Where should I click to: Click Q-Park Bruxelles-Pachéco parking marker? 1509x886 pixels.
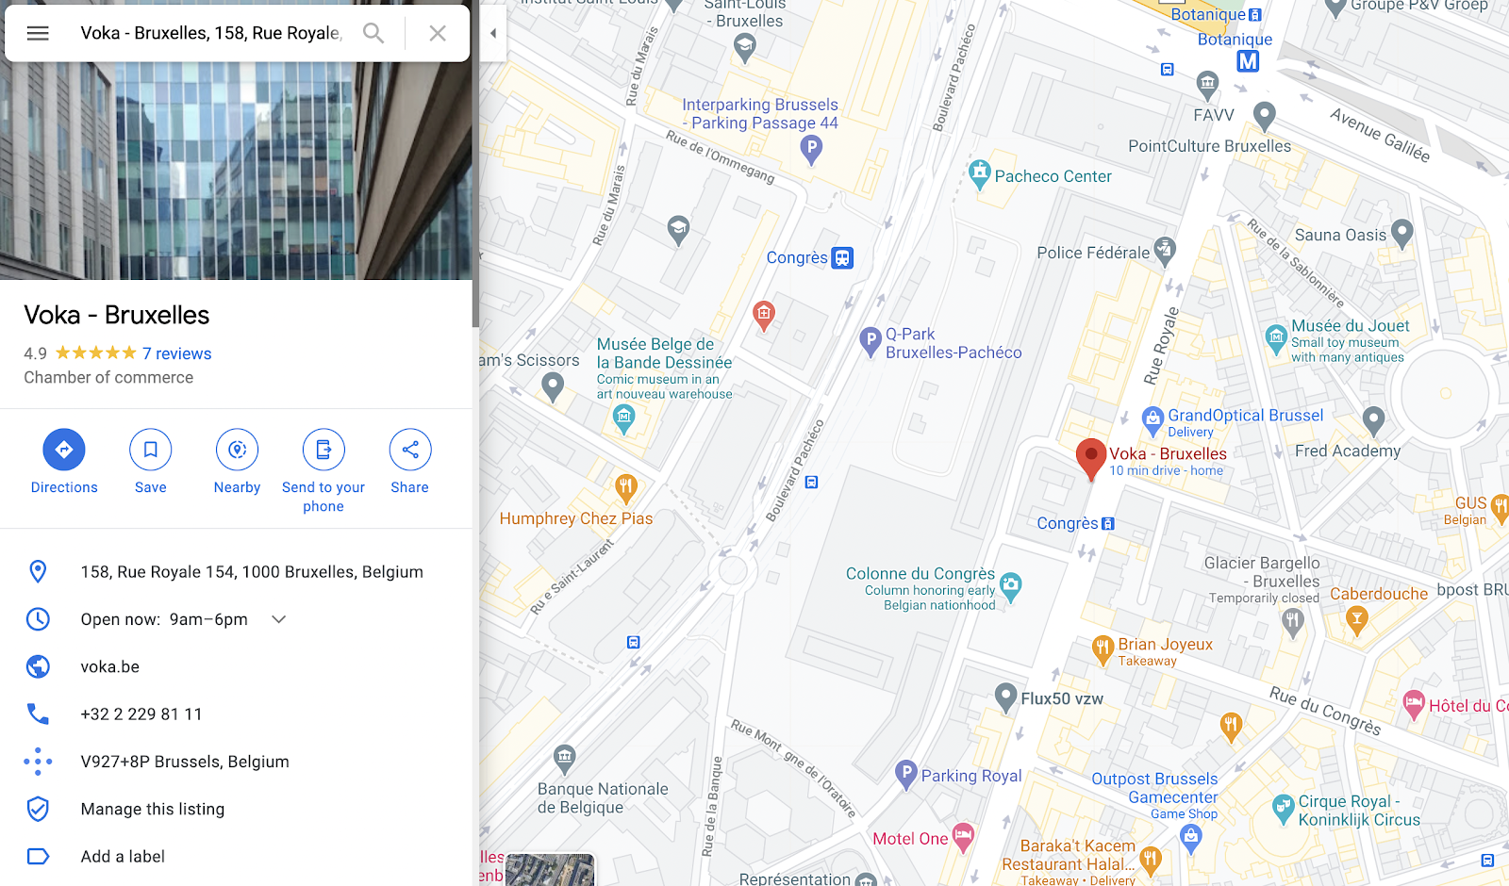pos(871,342)
